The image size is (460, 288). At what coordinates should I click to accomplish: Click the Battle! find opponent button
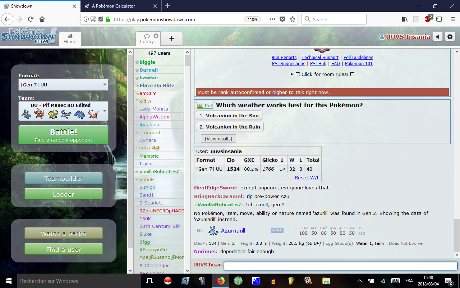pyautogui.click(x=63, y=135)
